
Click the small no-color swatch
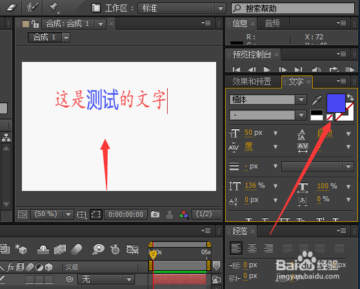330,117
